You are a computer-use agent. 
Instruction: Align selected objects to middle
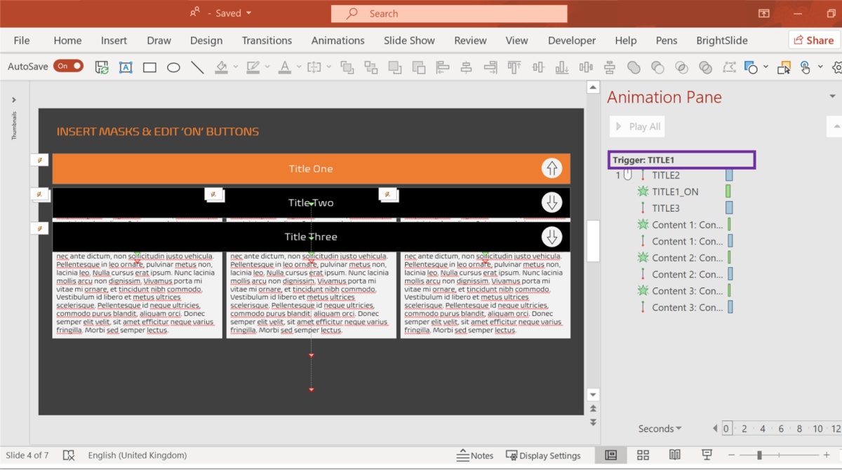point(538,67)
